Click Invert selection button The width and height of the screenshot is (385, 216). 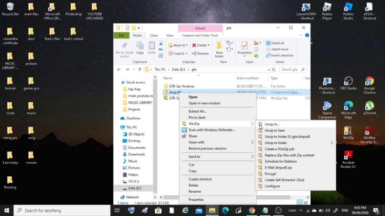pos(279,55)
